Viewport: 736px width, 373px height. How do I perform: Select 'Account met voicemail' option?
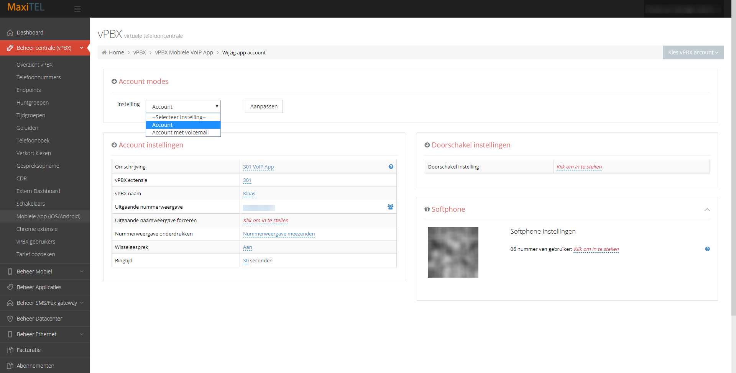(180, 133)
